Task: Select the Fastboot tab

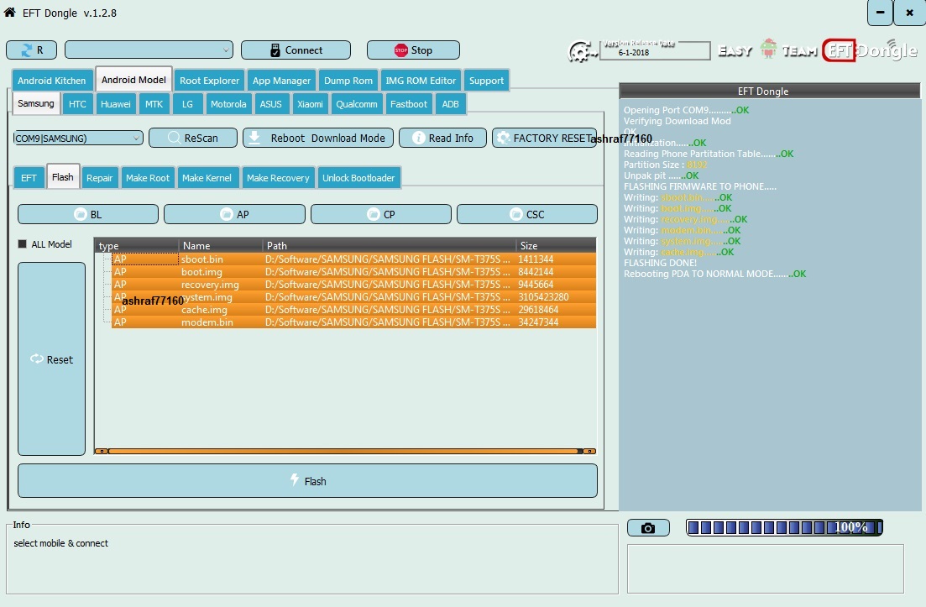Action: click(x=409, y=104)
